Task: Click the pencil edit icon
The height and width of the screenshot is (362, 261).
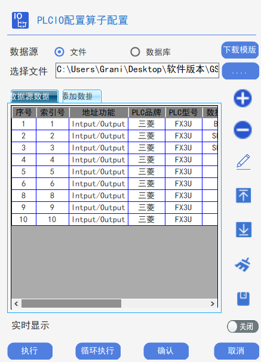Action: pos(244,162)
